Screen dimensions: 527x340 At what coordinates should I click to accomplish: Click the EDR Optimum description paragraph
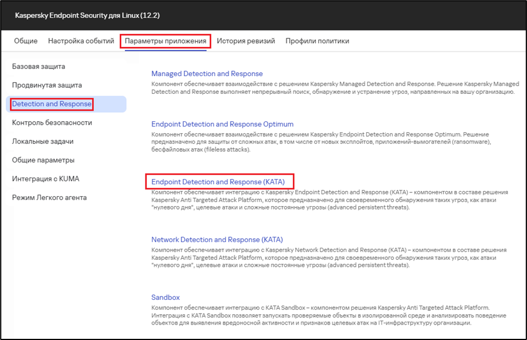(x=321, y=142)
